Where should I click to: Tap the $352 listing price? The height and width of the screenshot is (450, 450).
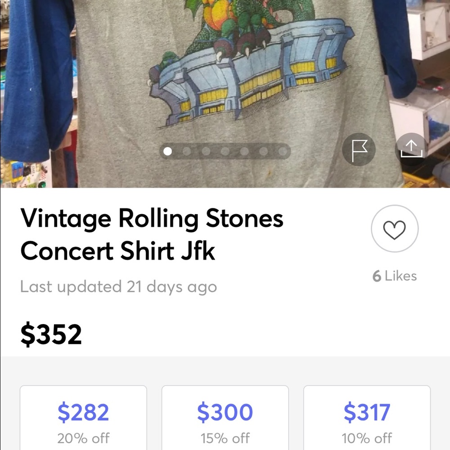[x=51, y=334]
